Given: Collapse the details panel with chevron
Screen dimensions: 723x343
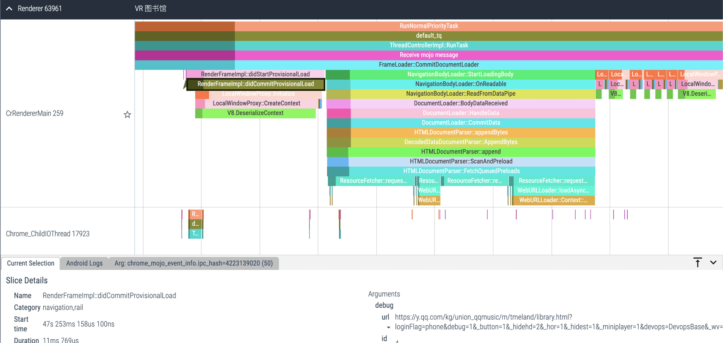Looking at the screenshot, I should pos(713,263).
